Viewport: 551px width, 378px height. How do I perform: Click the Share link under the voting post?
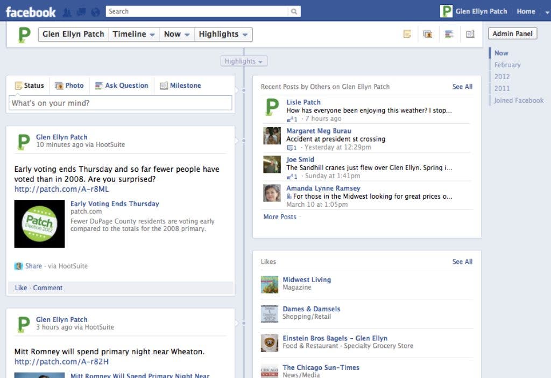click(33, 266)
